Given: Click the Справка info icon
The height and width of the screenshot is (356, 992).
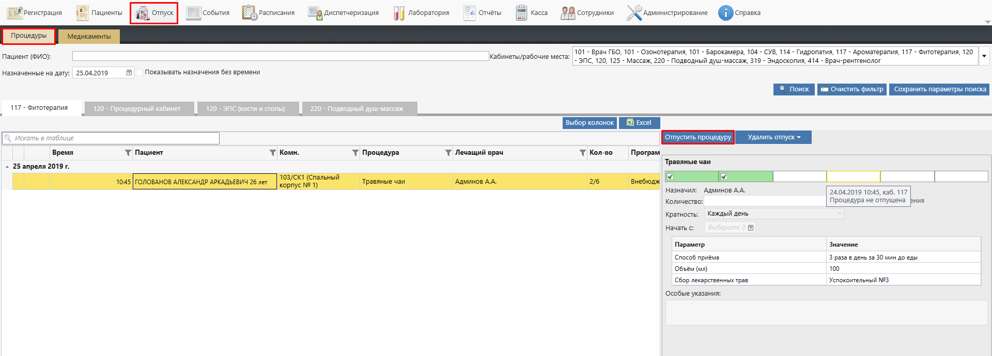Looking at the screenshot, I should click(x=725, y=13).
